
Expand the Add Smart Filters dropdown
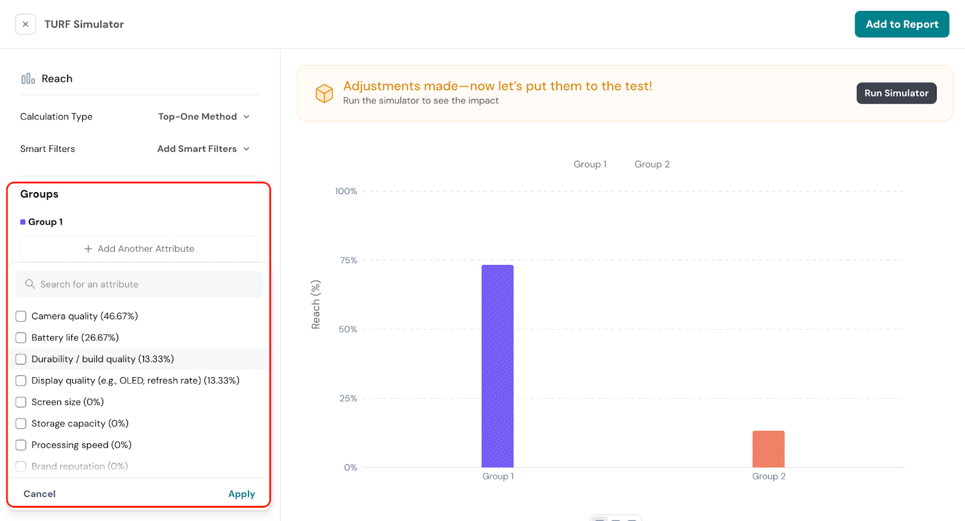click(203, 149)
